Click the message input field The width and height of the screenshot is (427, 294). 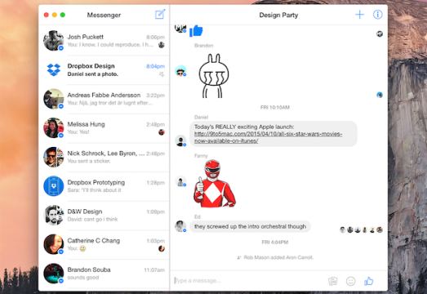249,281
